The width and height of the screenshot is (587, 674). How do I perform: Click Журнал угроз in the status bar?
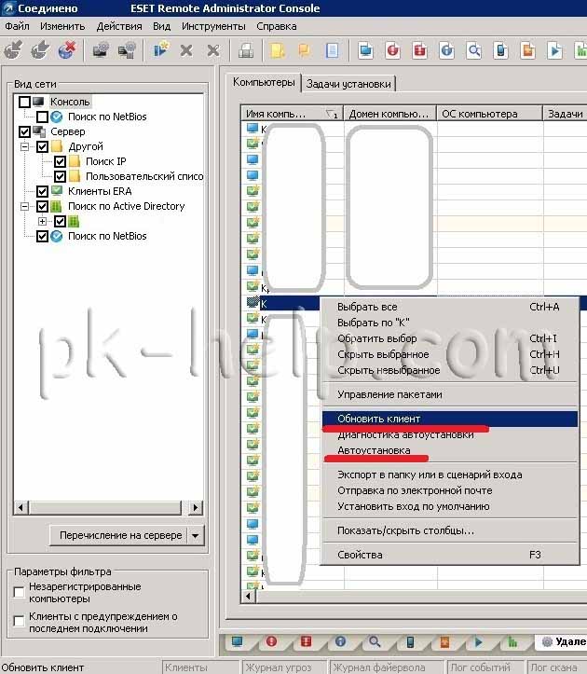pyautogui.click(x=283, y=667)
